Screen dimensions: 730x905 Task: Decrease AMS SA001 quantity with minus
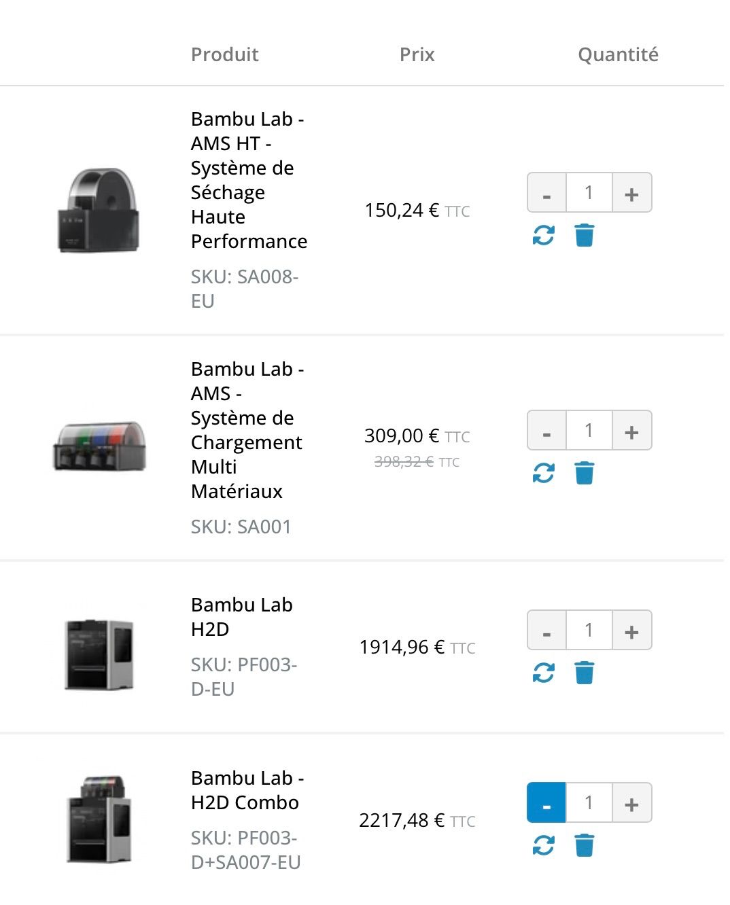click(x=546, y=430)
